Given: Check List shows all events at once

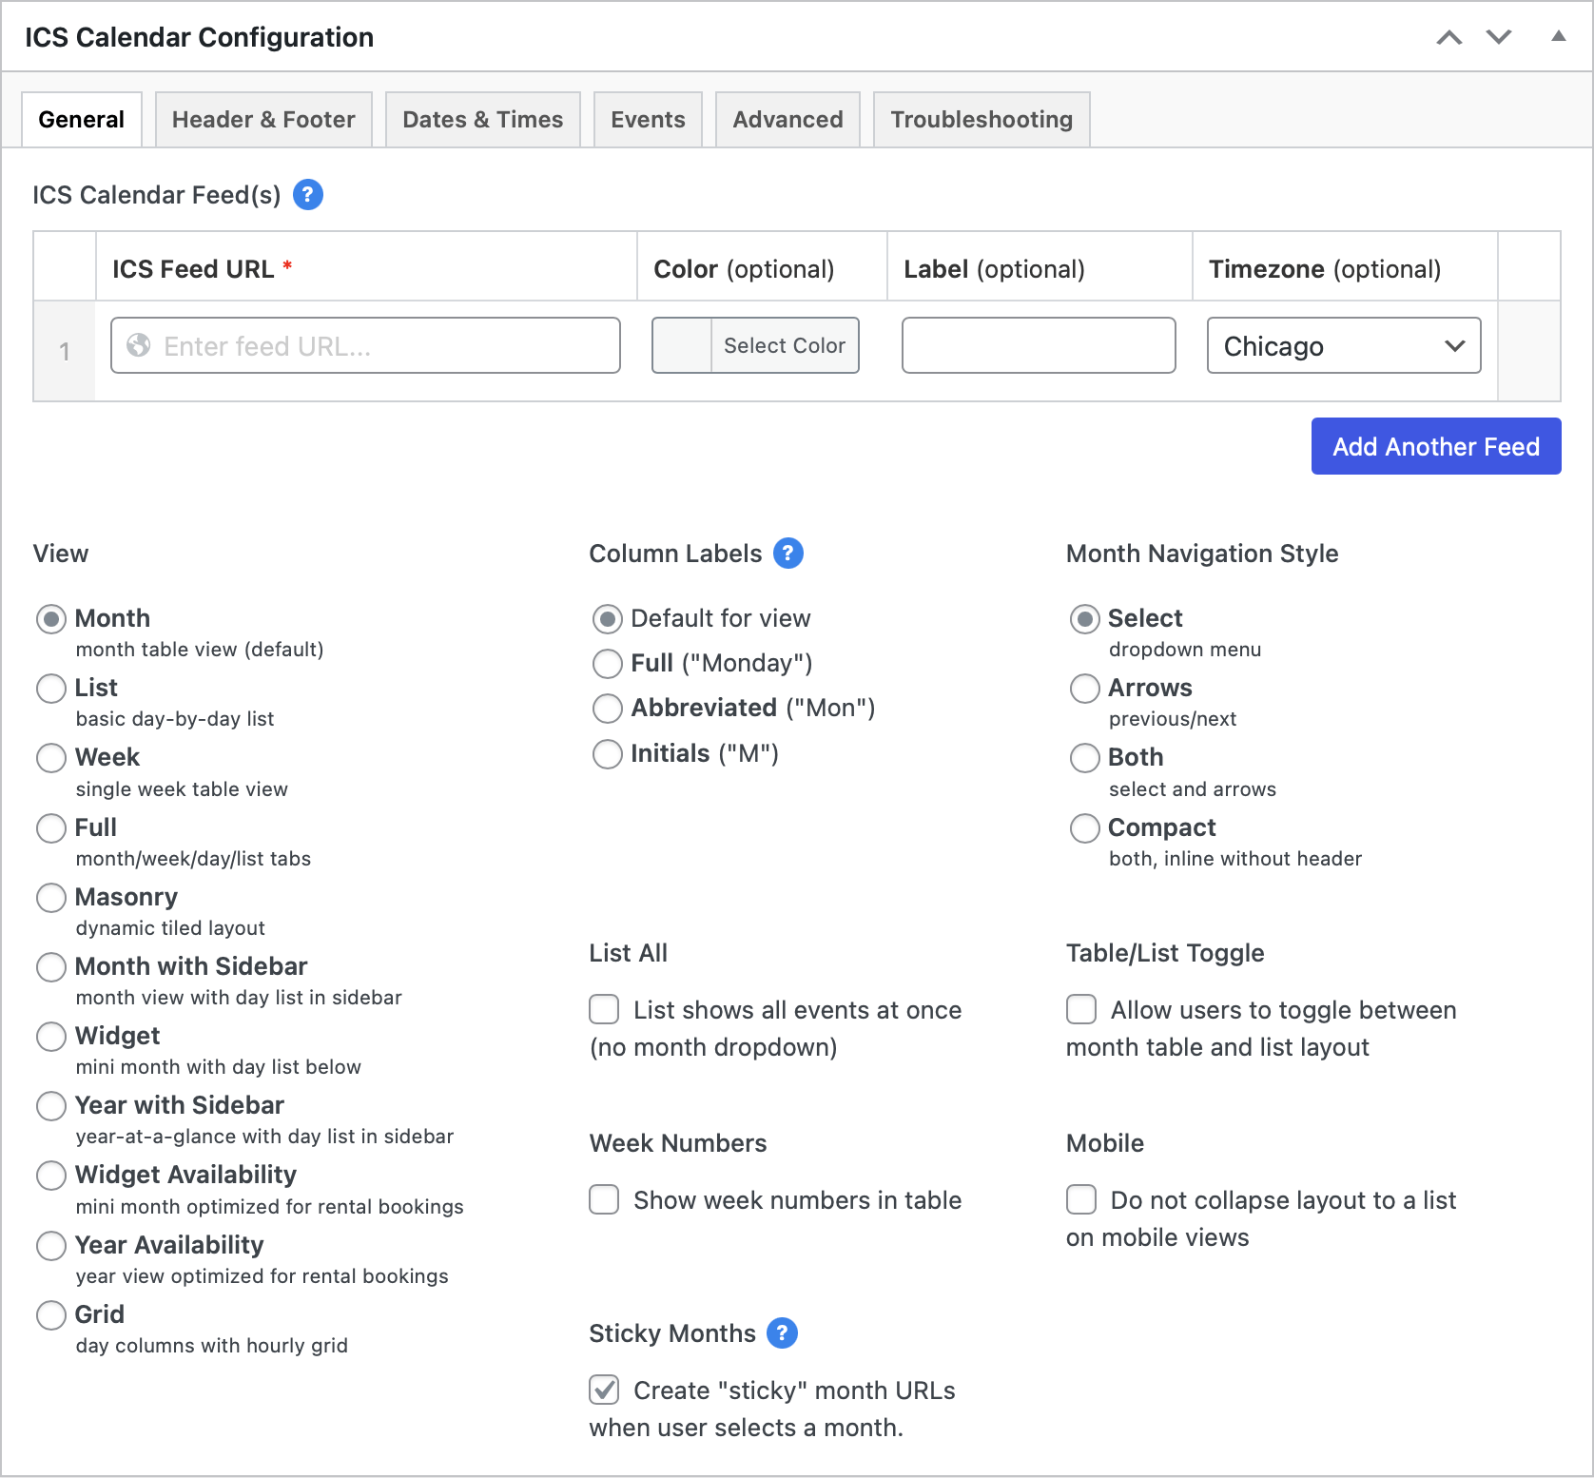Looking at the screenshot, I should 604,1010.
